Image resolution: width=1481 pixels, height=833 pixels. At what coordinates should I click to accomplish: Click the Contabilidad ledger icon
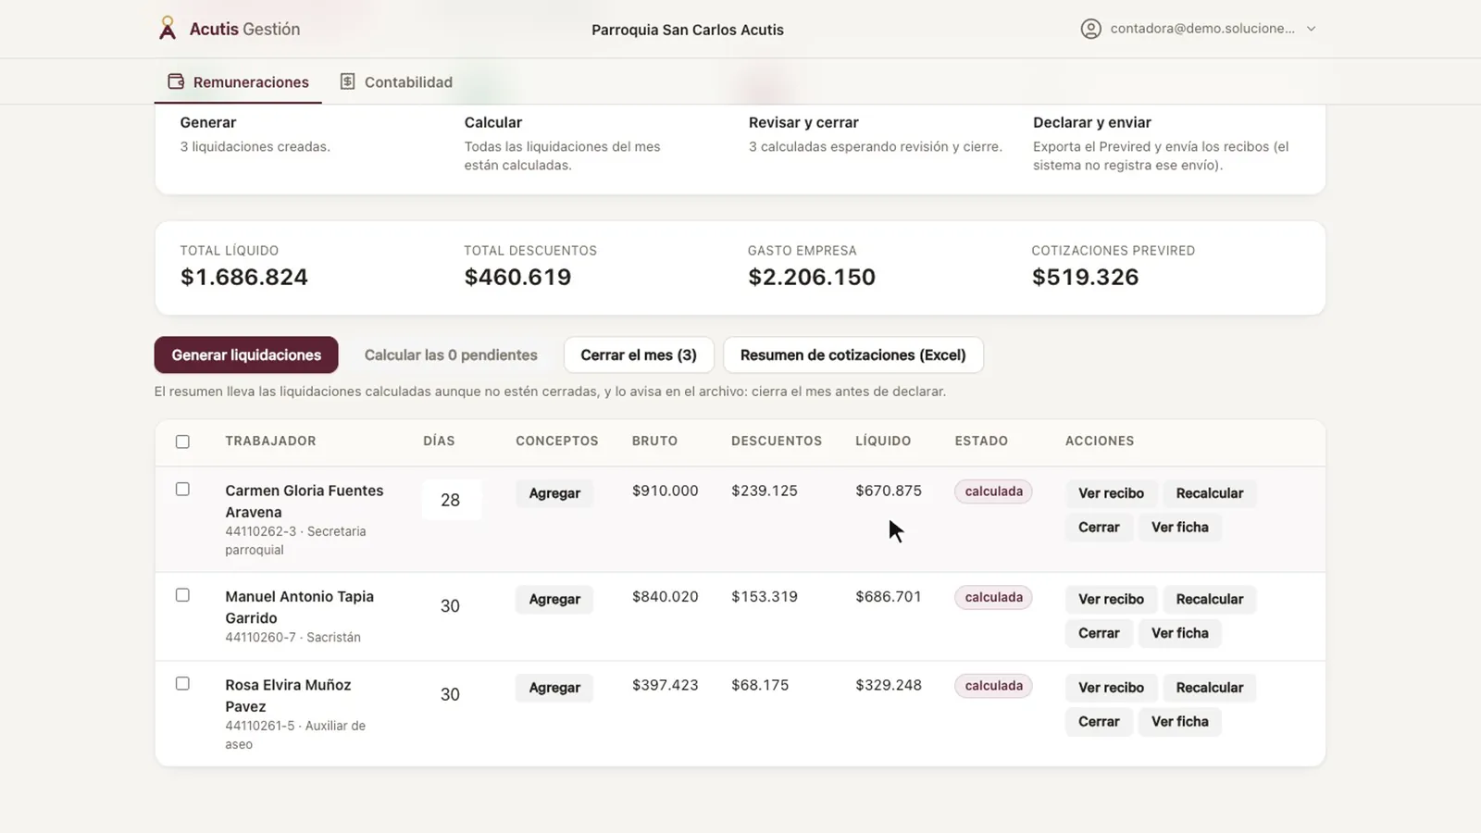click(x=347, y=81)
